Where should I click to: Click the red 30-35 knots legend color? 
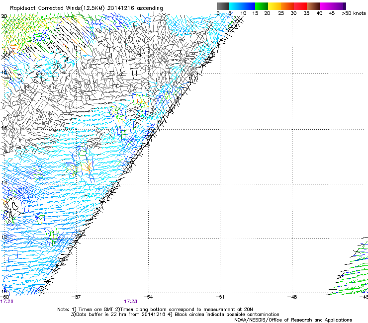coord(300,6)
